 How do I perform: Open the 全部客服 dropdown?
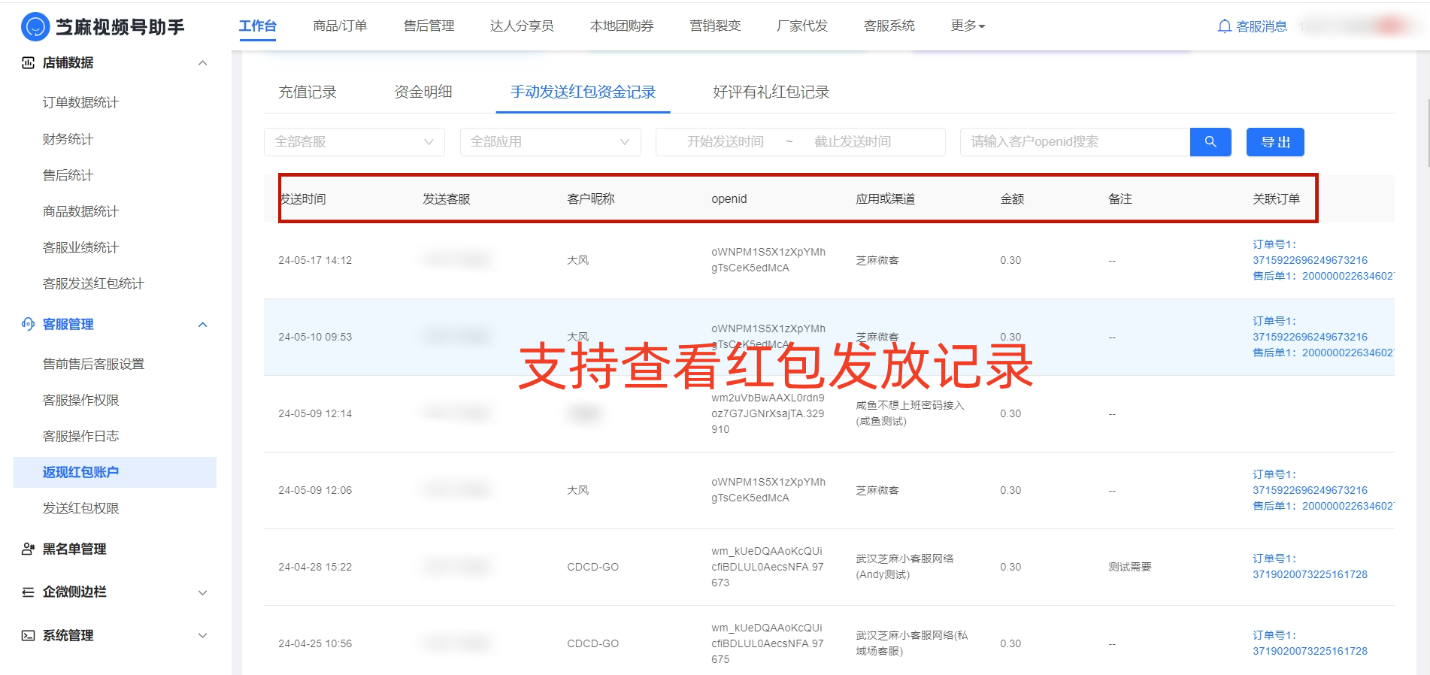point(354,142)
